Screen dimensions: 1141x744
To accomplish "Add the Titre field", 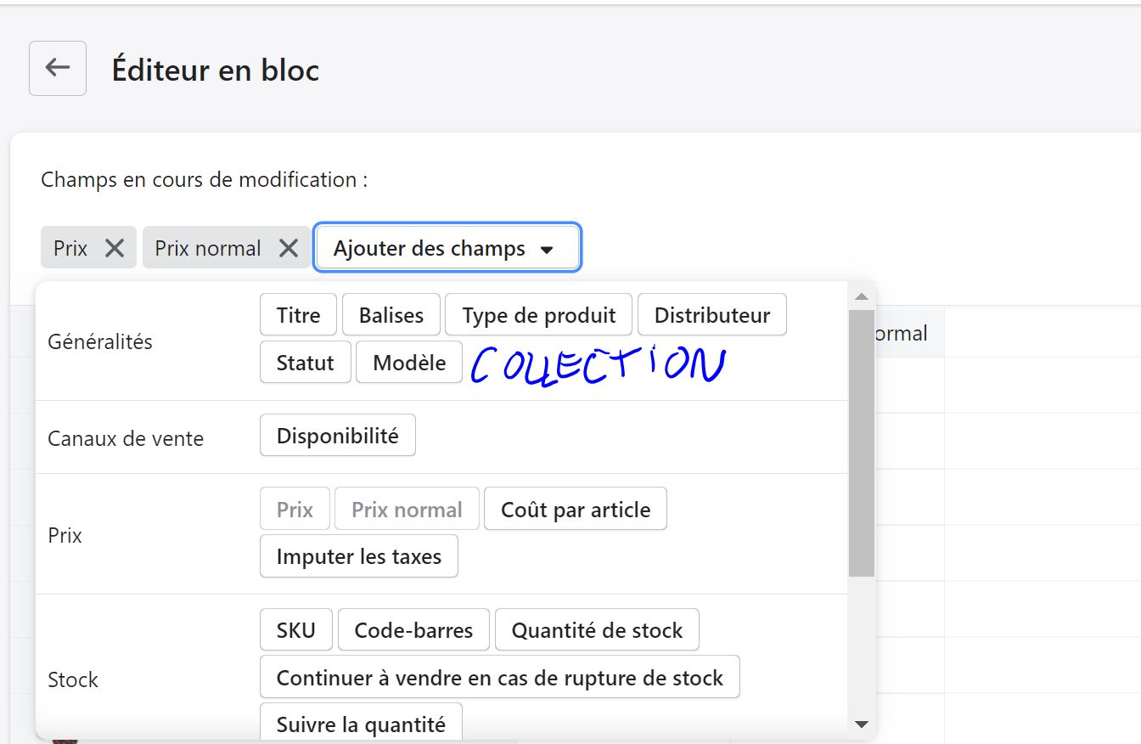I will (x=298, y=315).
